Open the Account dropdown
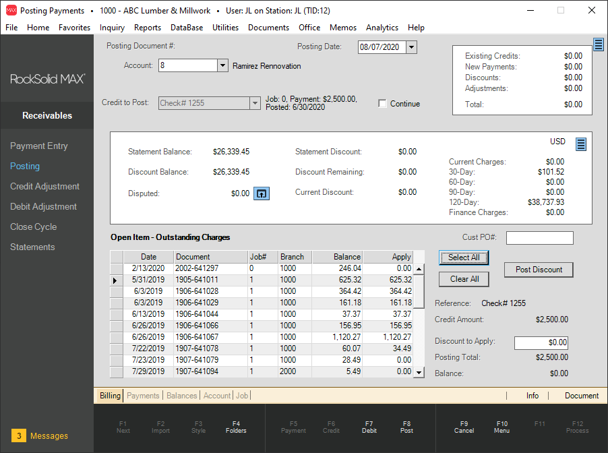This screenshot has width=608, height=453. pyautogui.click(x=222, y=65)
